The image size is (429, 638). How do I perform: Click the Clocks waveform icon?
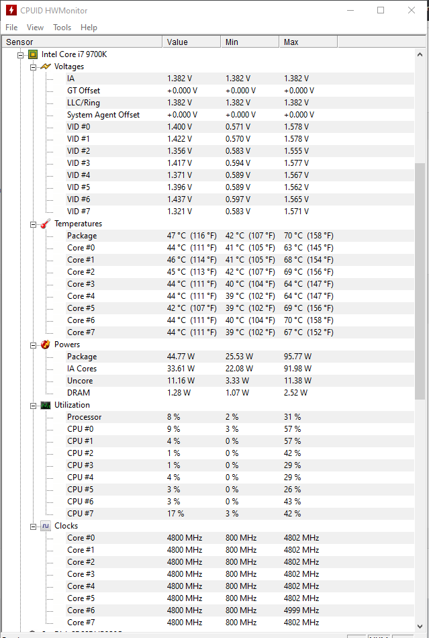click(x=46, y=526)
